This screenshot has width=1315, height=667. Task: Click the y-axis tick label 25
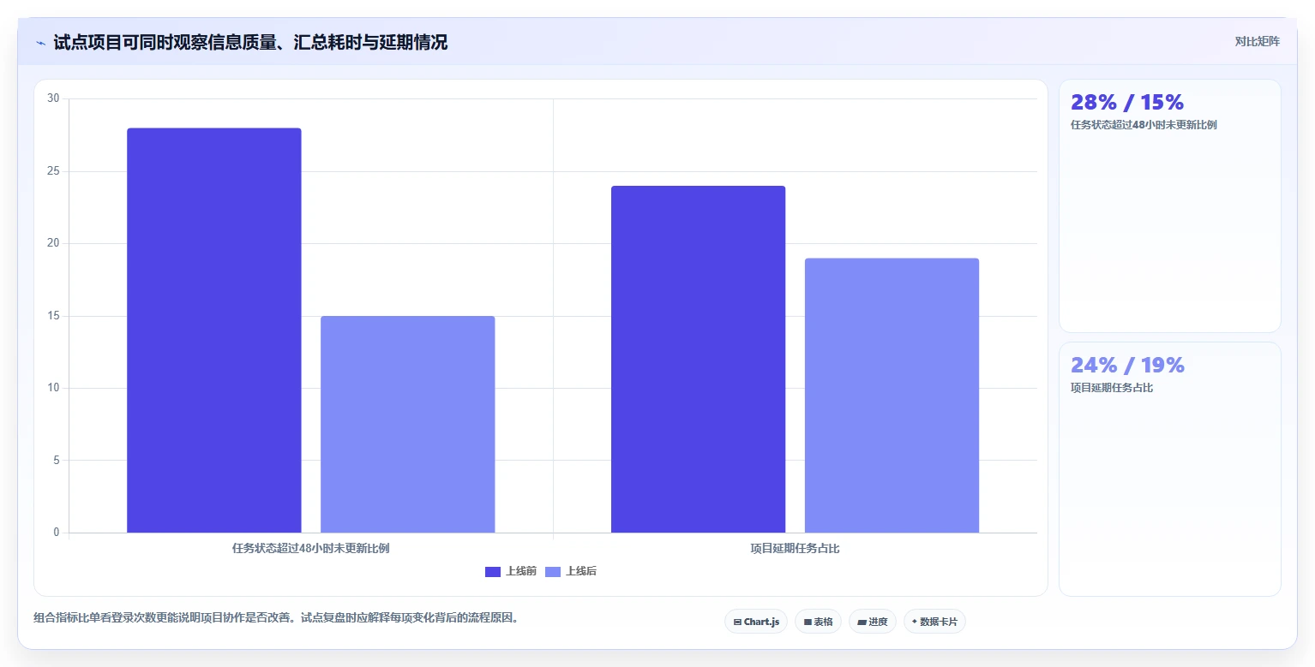point(53,171)
